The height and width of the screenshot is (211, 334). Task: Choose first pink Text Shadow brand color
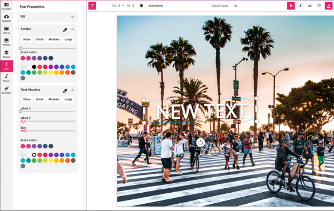click(23, 146)
